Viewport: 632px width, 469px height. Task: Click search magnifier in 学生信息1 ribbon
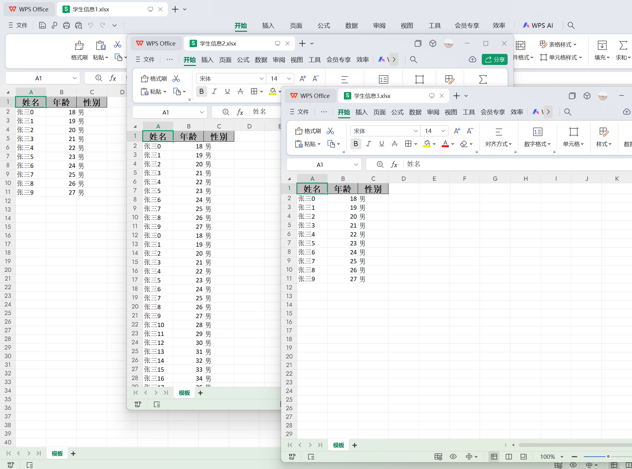pos(571,25)
